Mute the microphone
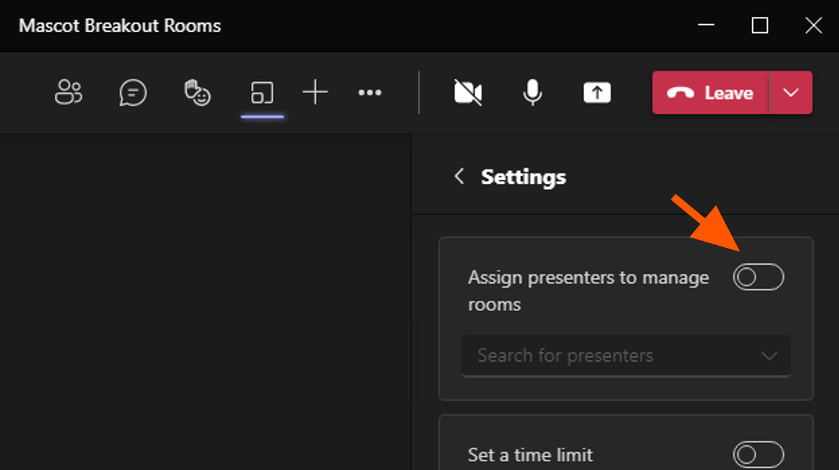 coord(532,92)
